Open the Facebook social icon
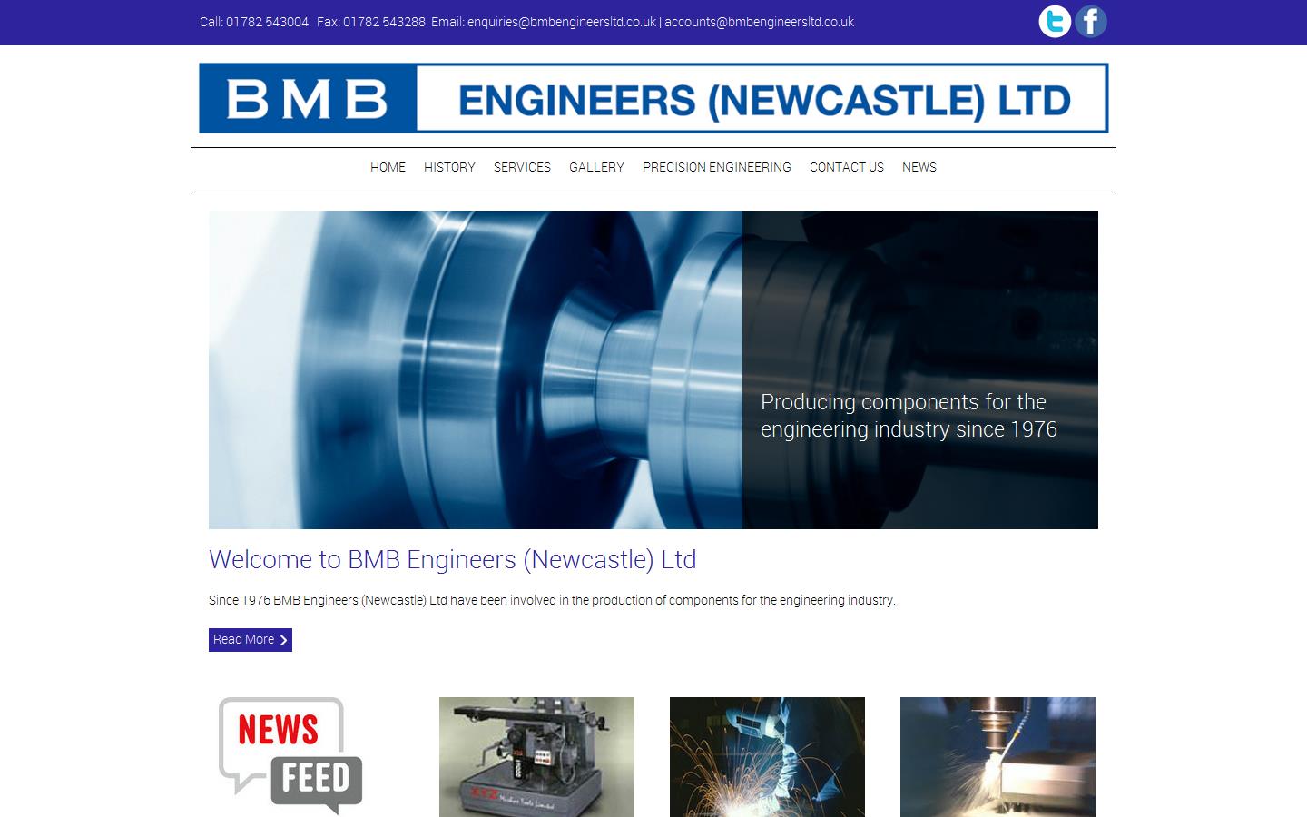 pyautogui.click(x=1091, y=21)
